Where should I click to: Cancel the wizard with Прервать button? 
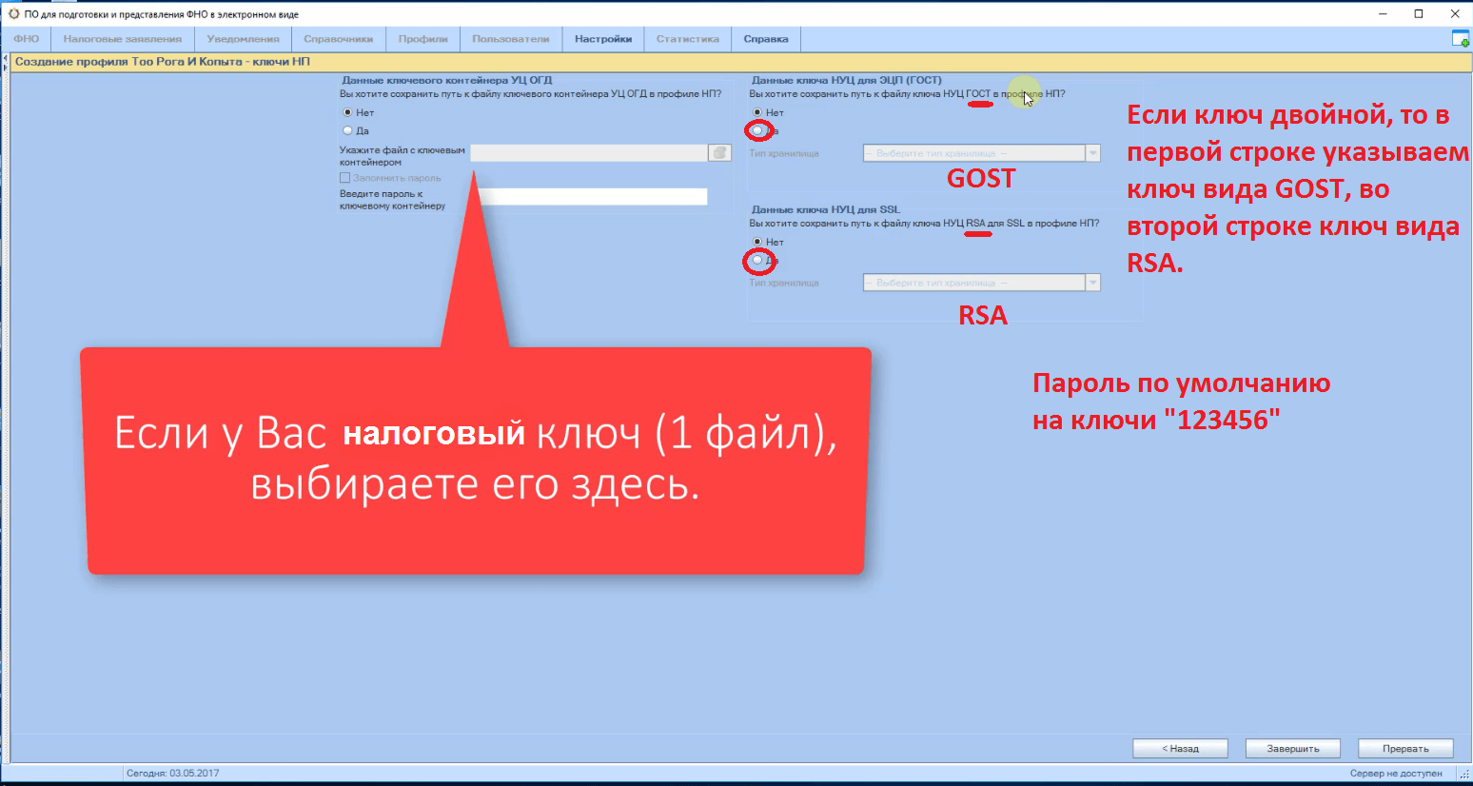click(x=1405, y=749)
